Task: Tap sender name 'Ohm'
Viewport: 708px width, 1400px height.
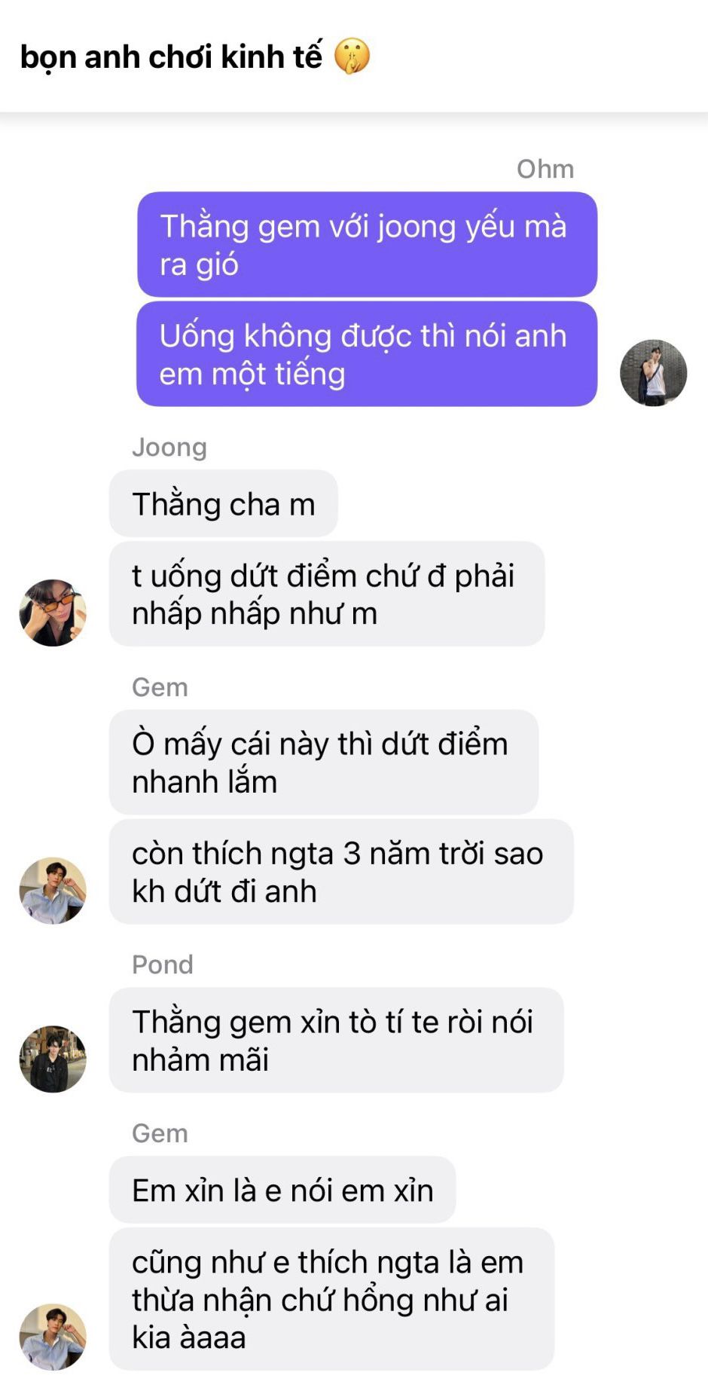Action: pyautogui.click(x=545, y=169)
